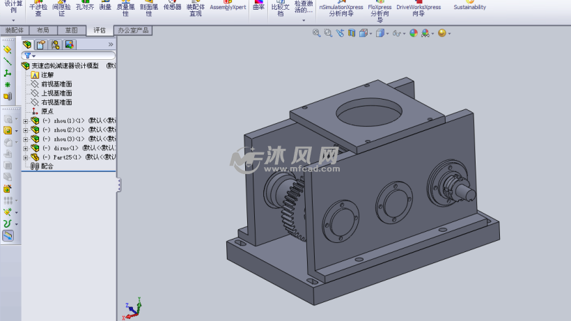Expand the diruo<1> tree node
571x321 pixels.
[26, 148]
